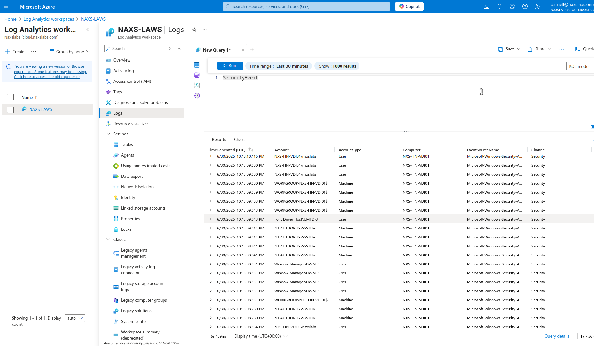Open NAXS-LAWS breadcrumb link
The width and height of the screenshot is (594, 346).
coord(93,19)
